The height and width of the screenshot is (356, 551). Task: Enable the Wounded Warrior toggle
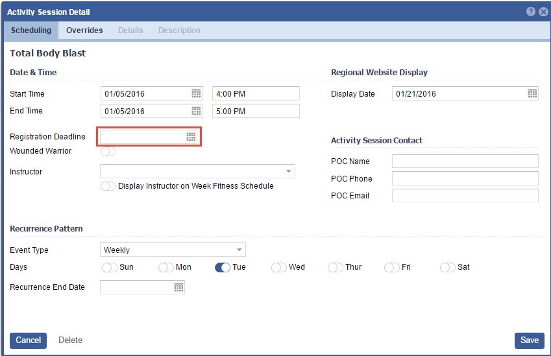tap(108, 152)
